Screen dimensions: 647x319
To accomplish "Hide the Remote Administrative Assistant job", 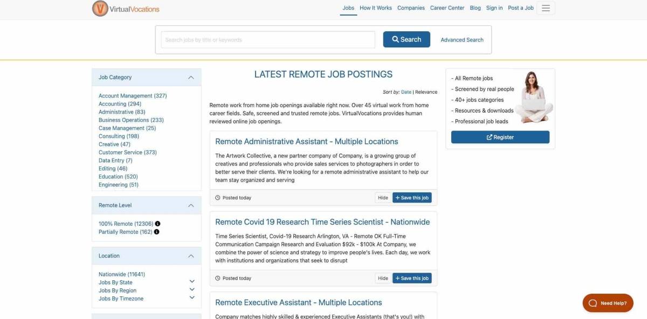I will coord(383,198).
